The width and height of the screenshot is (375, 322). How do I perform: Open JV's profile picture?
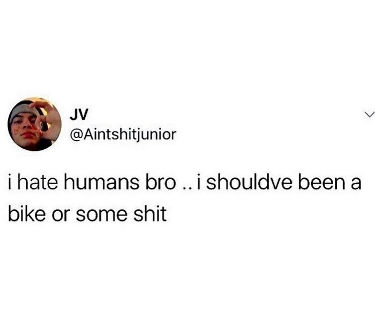coord(34,124)
